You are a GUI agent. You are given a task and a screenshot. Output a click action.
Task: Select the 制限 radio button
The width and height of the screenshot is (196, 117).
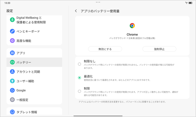[79, 91]
